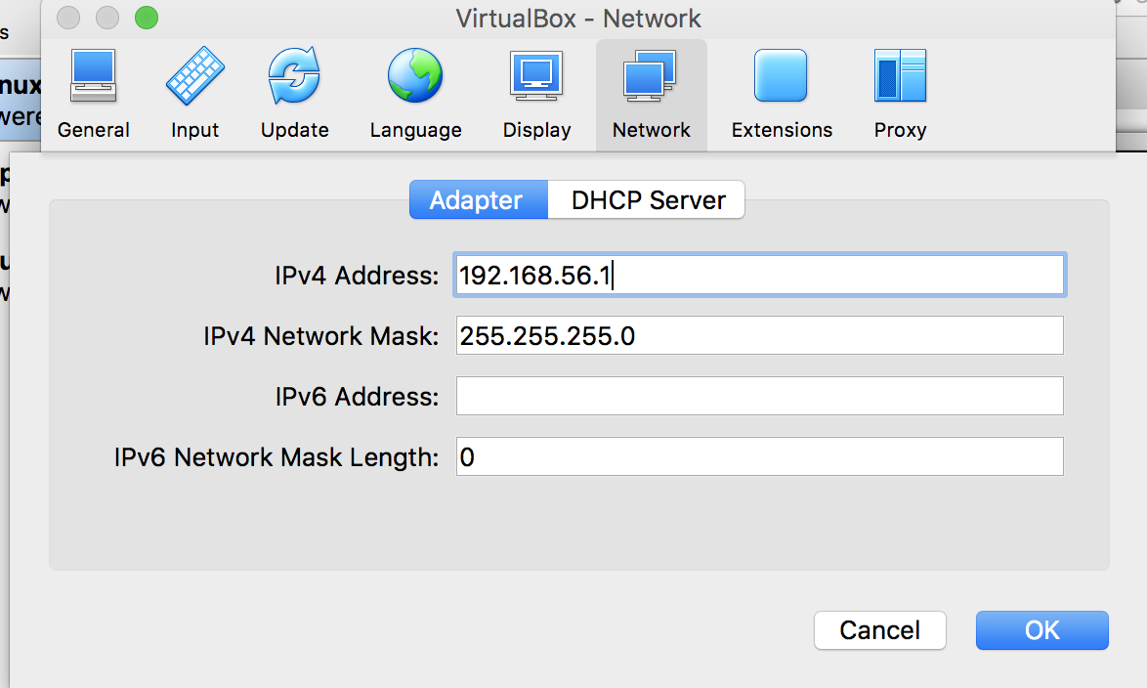Open the Language globe preferences
Screen dimensions: 1147x688
(x=415, y=95)
